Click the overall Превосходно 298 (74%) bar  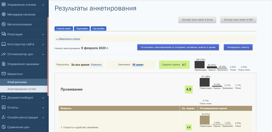pyautogui.click(x=199, y=65)
